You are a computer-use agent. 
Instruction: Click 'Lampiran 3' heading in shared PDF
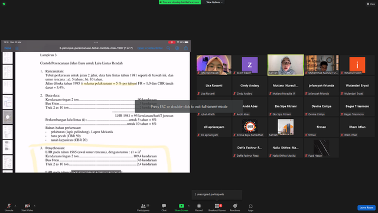(x=48, y=55)
